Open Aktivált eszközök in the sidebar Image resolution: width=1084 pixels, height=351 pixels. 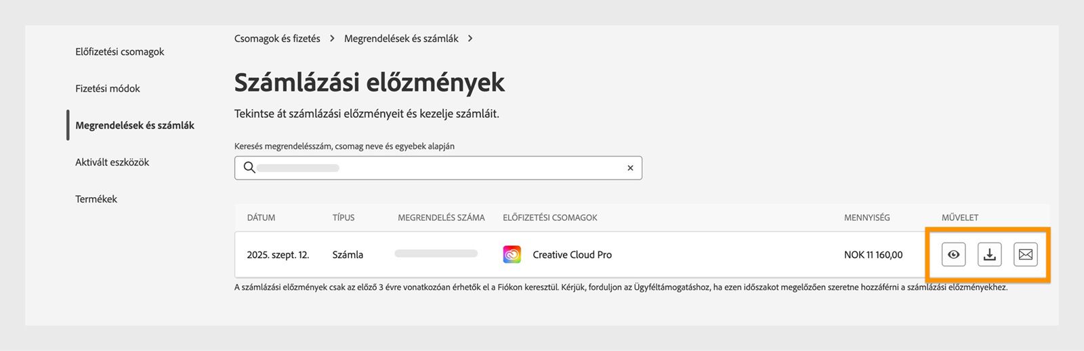[112, 162]
